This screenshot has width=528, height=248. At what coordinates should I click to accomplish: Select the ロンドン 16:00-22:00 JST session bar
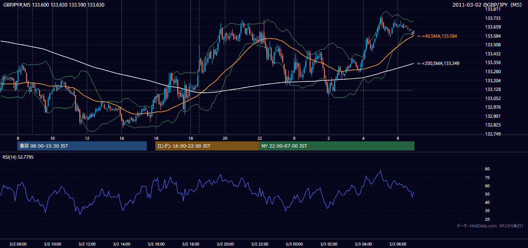pyautogui.click(x=207, y=146)
